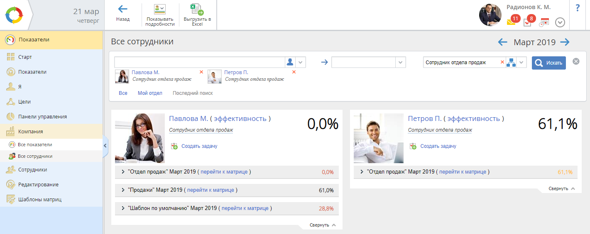Switch to the Мой отдел filter tab

[x=150, y=93]
